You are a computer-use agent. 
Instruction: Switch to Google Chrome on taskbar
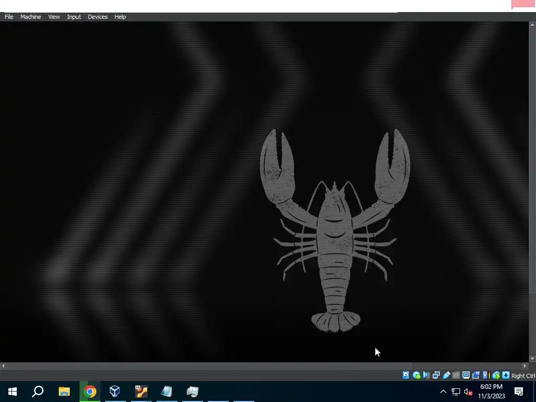90,392
